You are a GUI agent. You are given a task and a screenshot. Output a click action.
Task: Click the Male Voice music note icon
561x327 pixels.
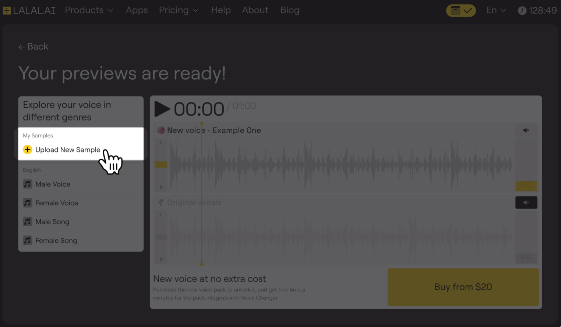tap(28, 184)
